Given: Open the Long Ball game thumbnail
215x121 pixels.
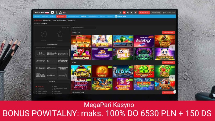Looking at the screenshot, I should (123, 54).
